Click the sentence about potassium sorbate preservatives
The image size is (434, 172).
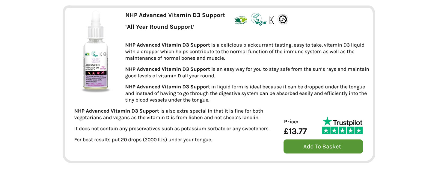(172, 129)
